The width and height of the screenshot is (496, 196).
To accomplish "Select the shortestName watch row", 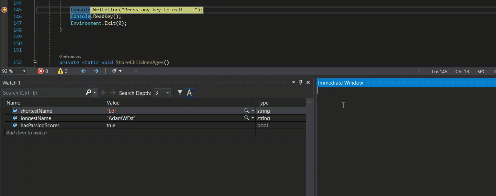I will [155, 111].
